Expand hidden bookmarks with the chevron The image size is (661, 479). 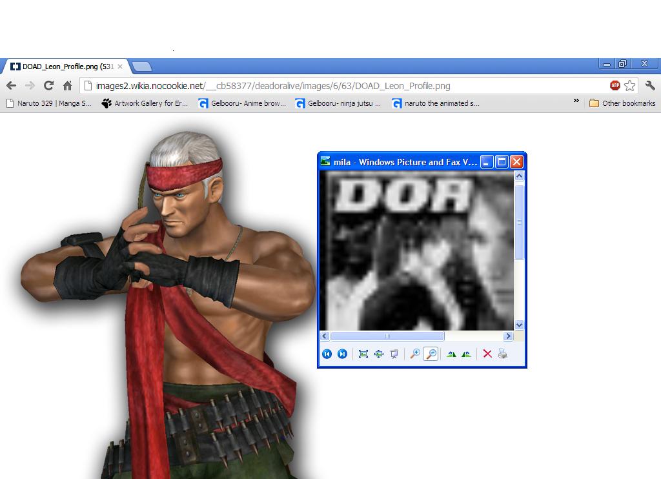(x=576, y=102)
